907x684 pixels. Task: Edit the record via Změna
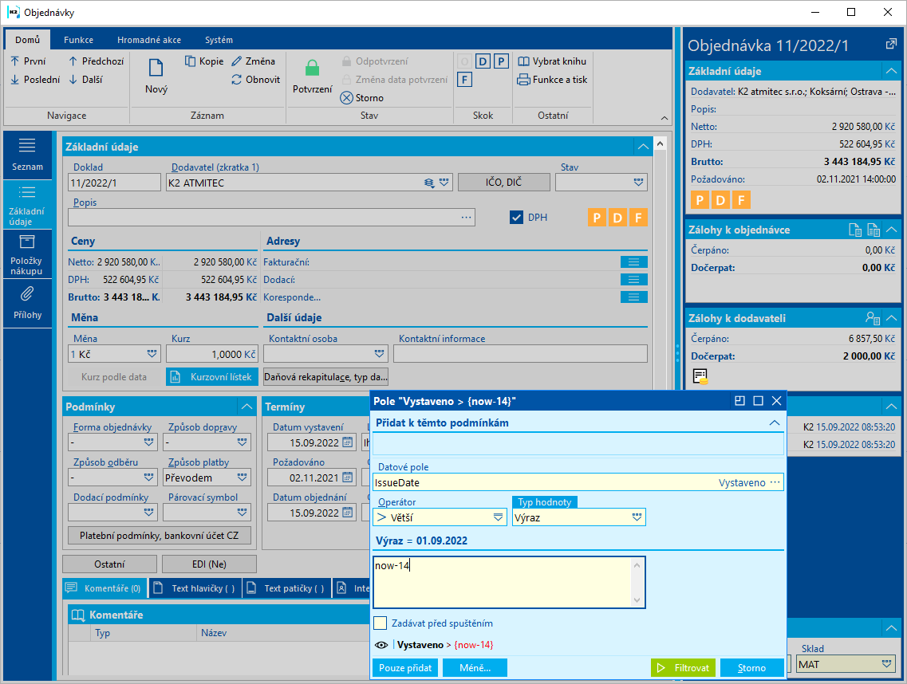point(254,61)
